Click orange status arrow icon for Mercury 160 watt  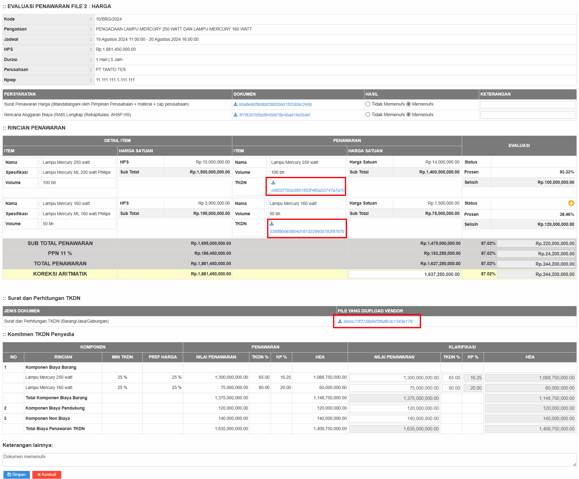tap(571, 203)
